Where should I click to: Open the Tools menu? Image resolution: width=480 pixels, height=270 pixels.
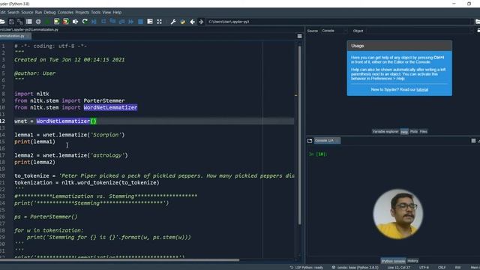pos(95,12)
